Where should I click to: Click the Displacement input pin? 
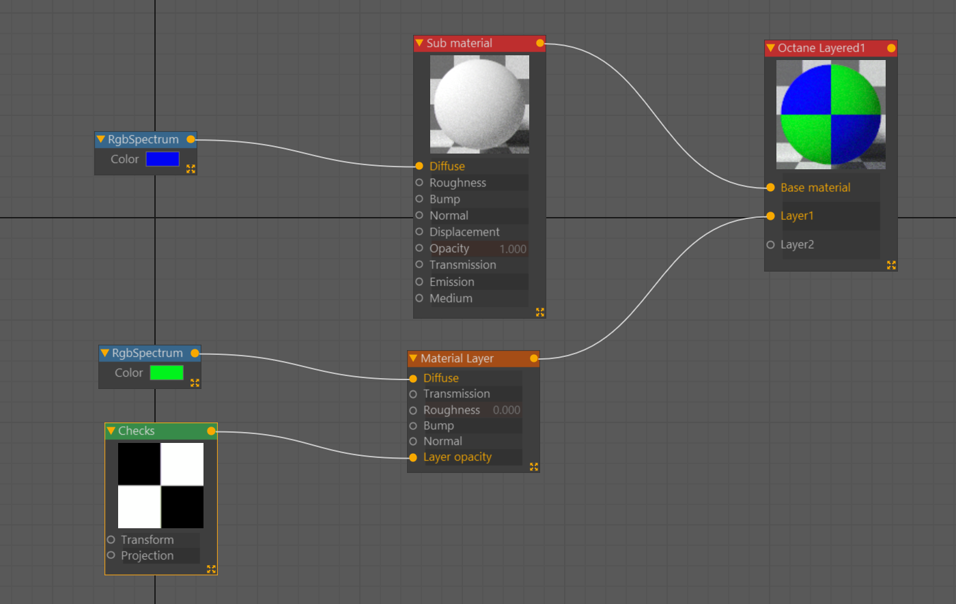[419, 231]
